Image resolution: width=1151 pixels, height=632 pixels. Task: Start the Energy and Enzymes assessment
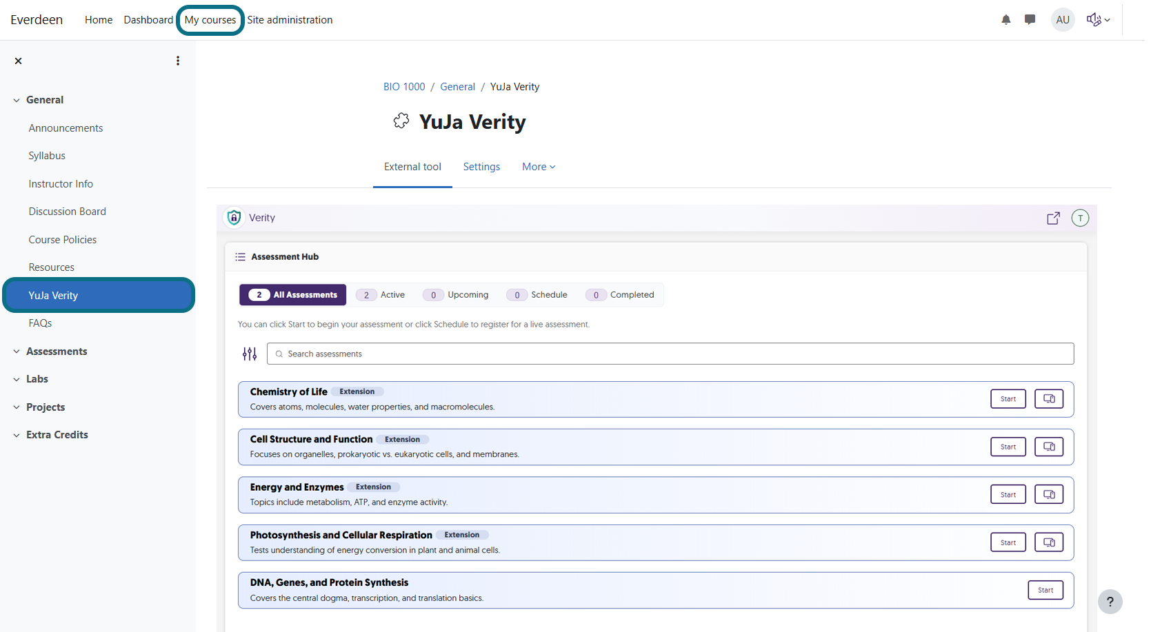point(1008,495)
